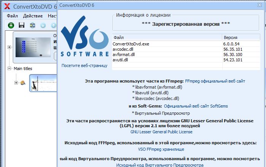Click the Зарегистрированная версия text

click(x=186, y=24)
